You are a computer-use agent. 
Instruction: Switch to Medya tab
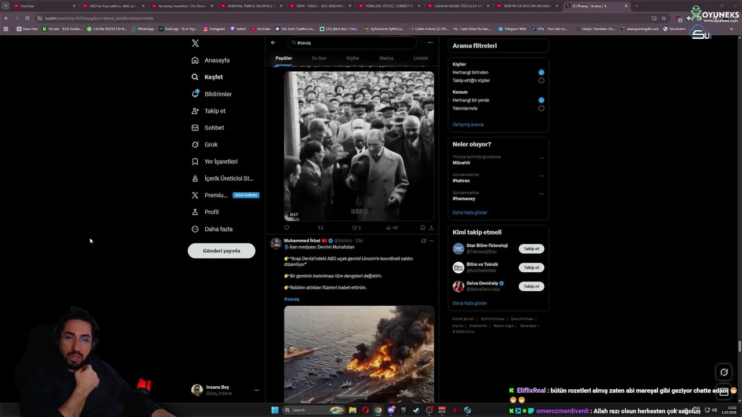point(386,58)
